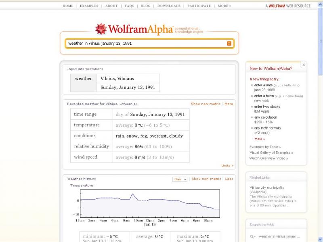The image size is (323, 242).
Task: Click Sunday, January 13, 1991 interpretation cell
Action: click(x=128, y=88)
